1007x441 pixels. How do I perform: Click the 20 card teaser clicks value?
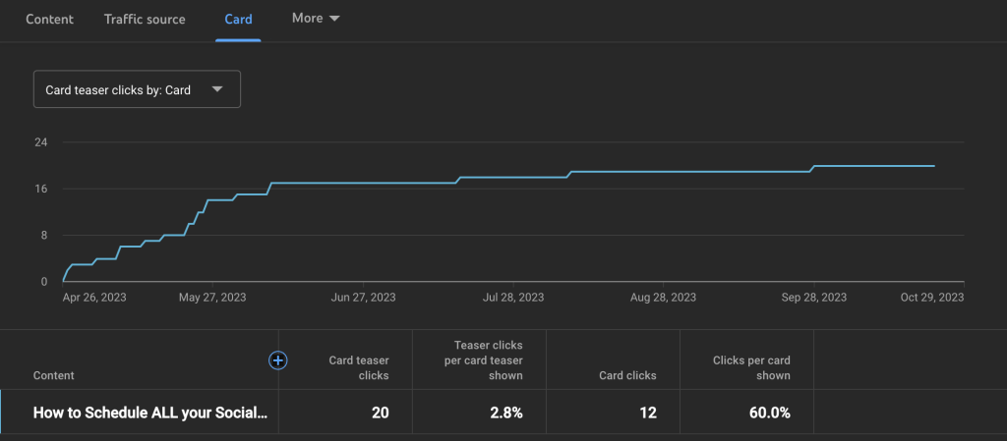coord(381,413)
